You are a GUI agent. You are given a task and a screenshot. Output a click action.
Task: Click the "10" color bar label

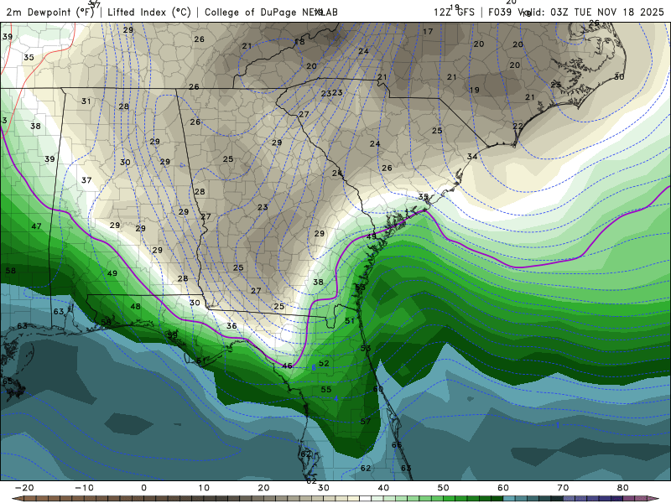point(204,488)
